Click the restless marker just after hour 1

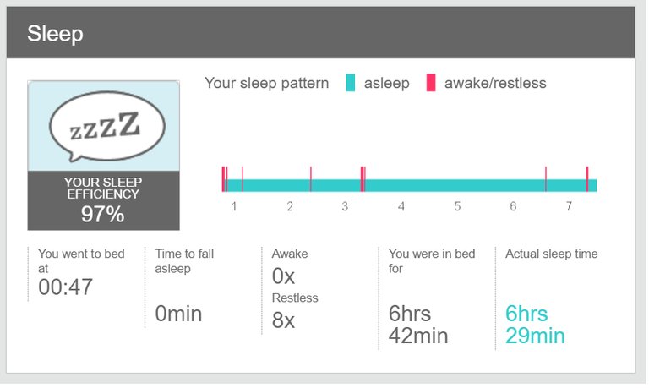pyautogui.click(x=243, y=181)
